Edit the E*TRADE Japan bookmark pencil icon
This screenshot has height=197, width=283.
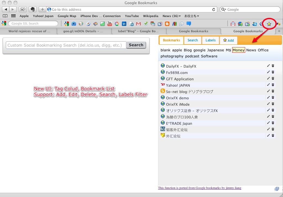tap(268, 123)
